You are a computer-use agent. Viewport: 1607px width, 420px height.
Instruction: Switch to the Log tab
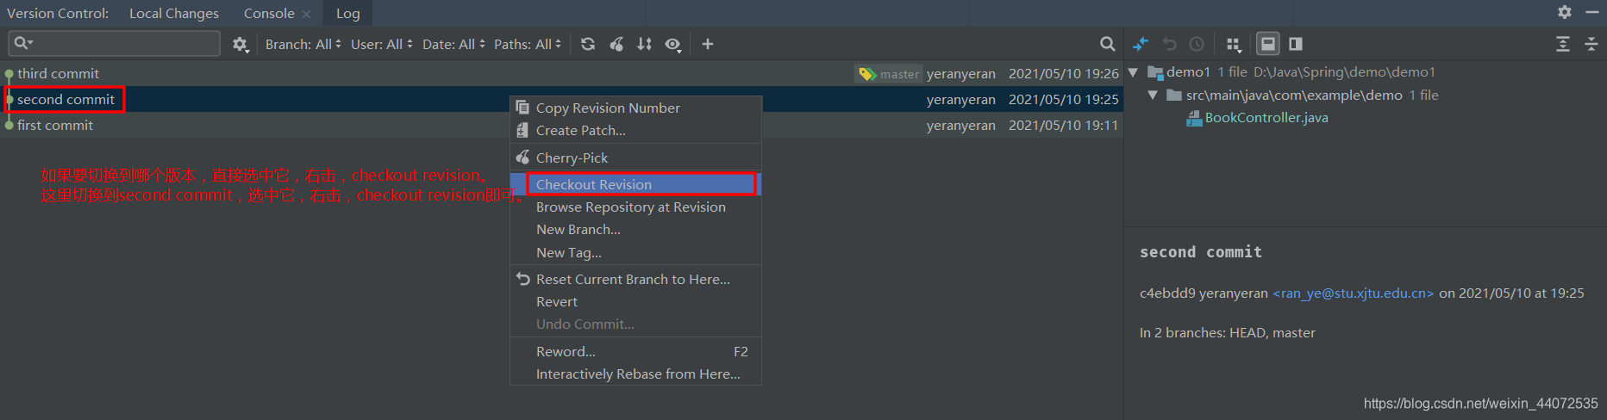(x=348, y=13)
